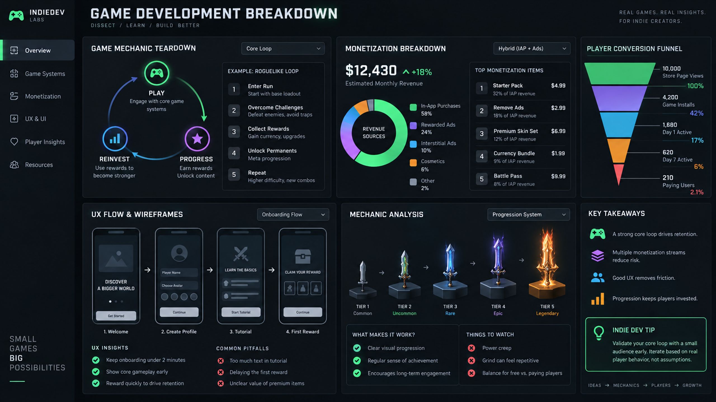Click the X mark beside Power creep

[471, 348]
